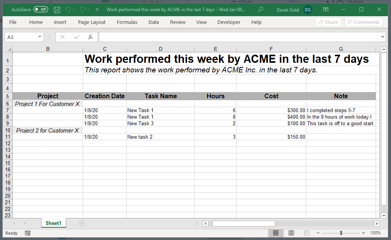The width and height of the screenshot is (391, 240).
Task: Select Page Break Preview in the status bar
Action: [306, 233]
